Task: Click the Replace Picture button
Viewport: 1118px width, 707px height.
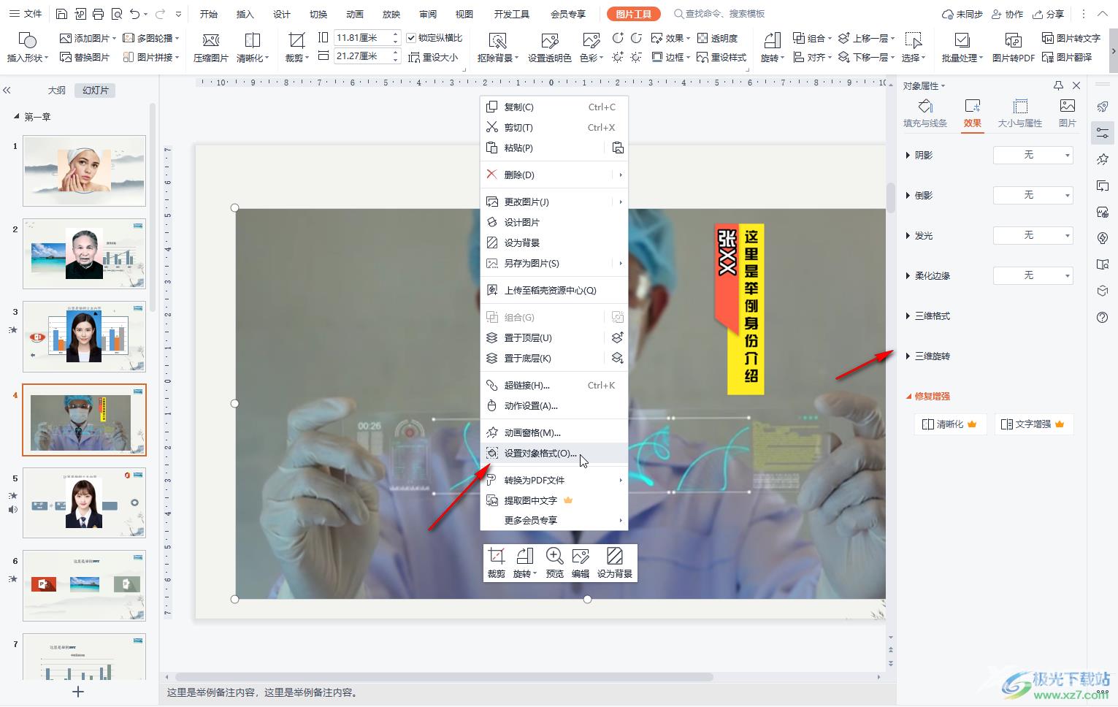Action: point(85,57)
